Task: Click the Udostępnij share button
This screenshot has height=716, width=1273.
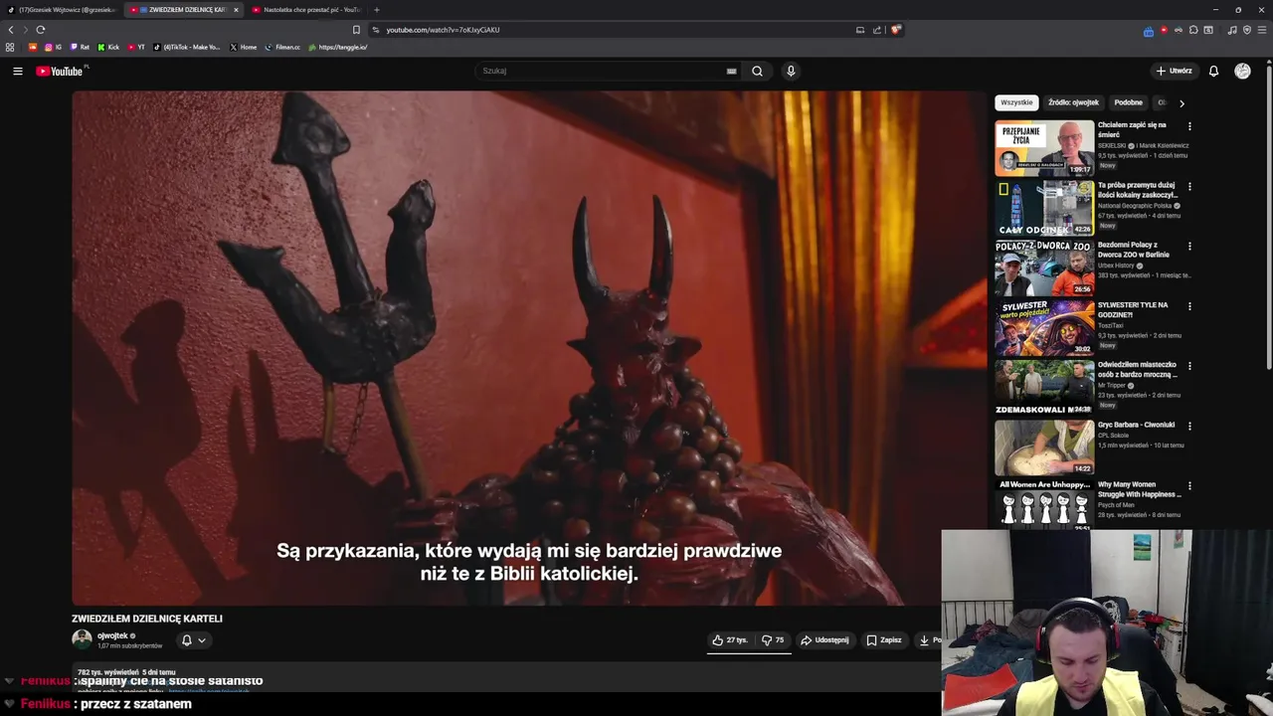Action: click(x=824, y=640)
